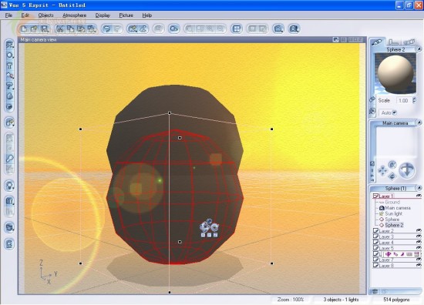Toggle the Layer 2 checkbox
Screen dimensions: 424x305
click(375, 231)
